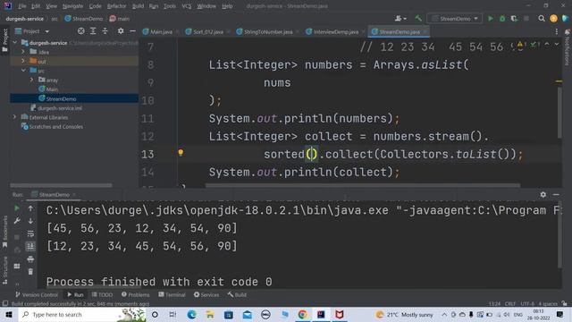Expand External Libraries node
Screen dimensions: 572x322
[15, 117]
